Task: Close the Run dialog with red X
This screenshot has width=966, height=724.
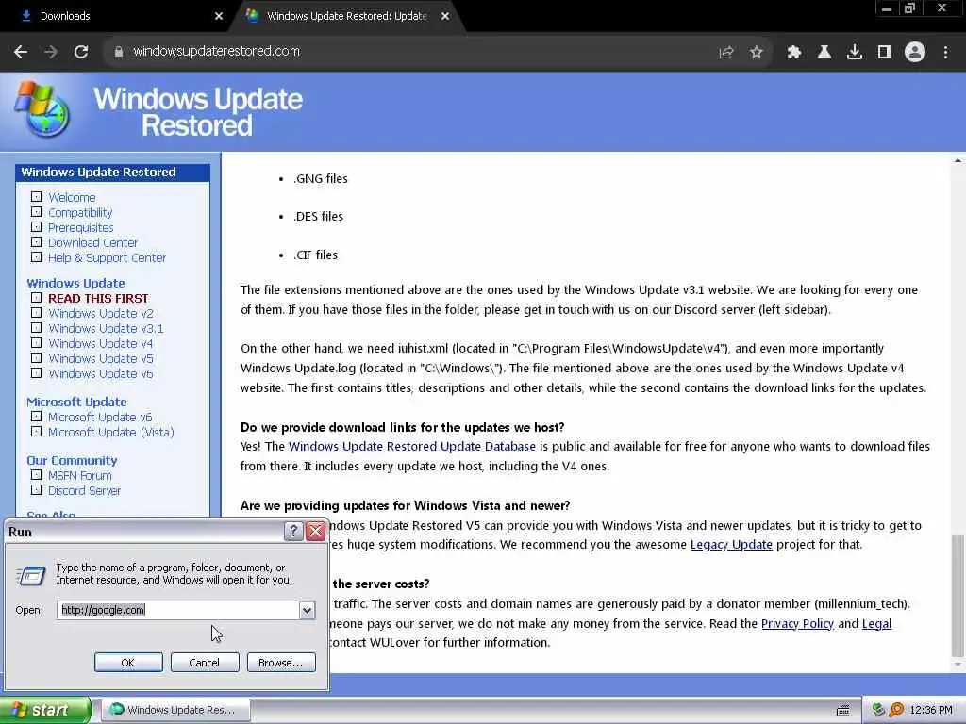Action: click(x=316, y=532)
